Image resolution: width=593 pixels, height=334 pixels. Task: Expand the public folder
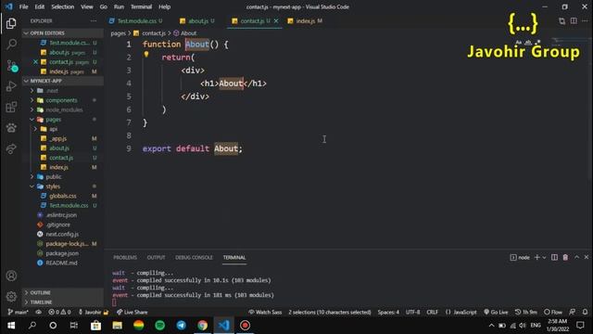tap(54, 177)
